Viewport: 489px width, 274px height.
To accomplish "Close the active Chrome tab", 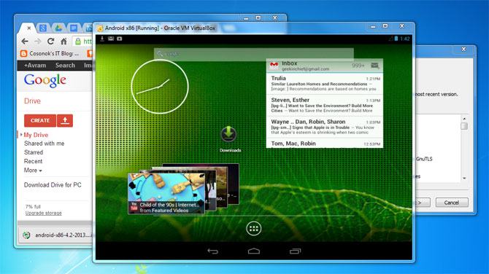I will [x=28, y=28].
